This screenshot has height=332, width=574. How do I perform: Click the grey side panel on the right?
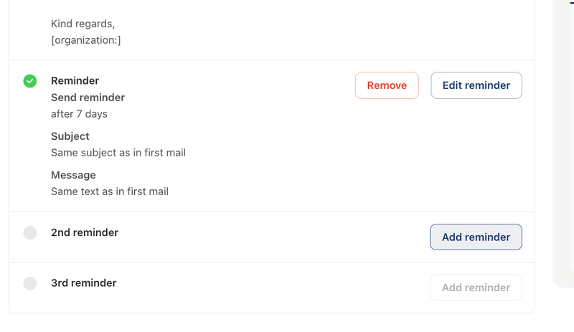point(563,143)
